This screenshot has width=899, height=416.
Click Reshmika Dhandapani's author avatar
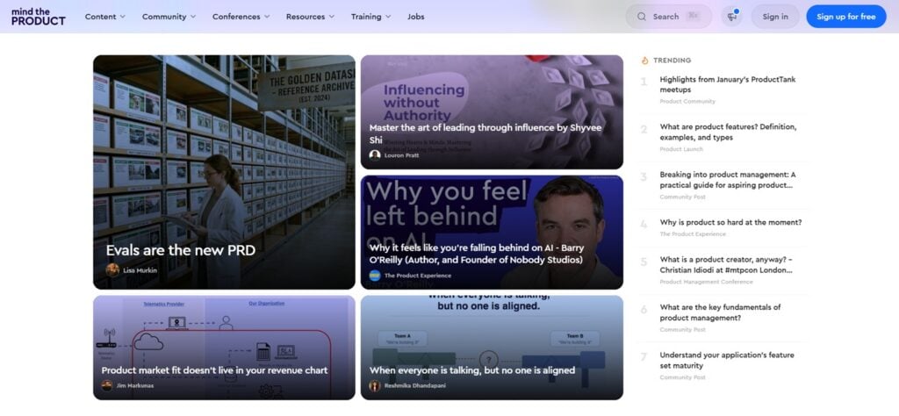pos(375,385)
